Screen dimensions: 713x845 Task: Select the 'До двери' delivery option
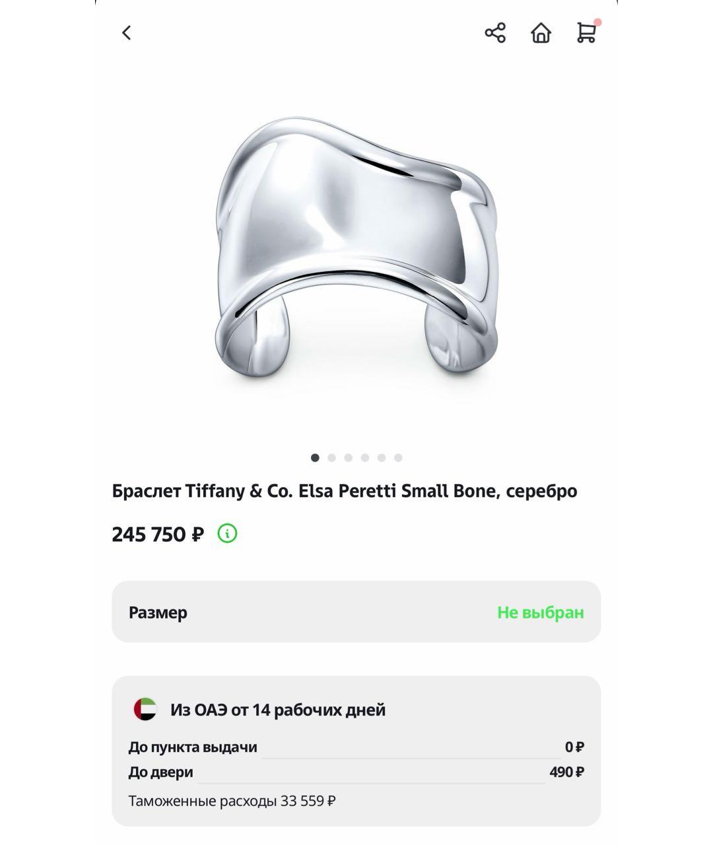(x=356, y=772)
